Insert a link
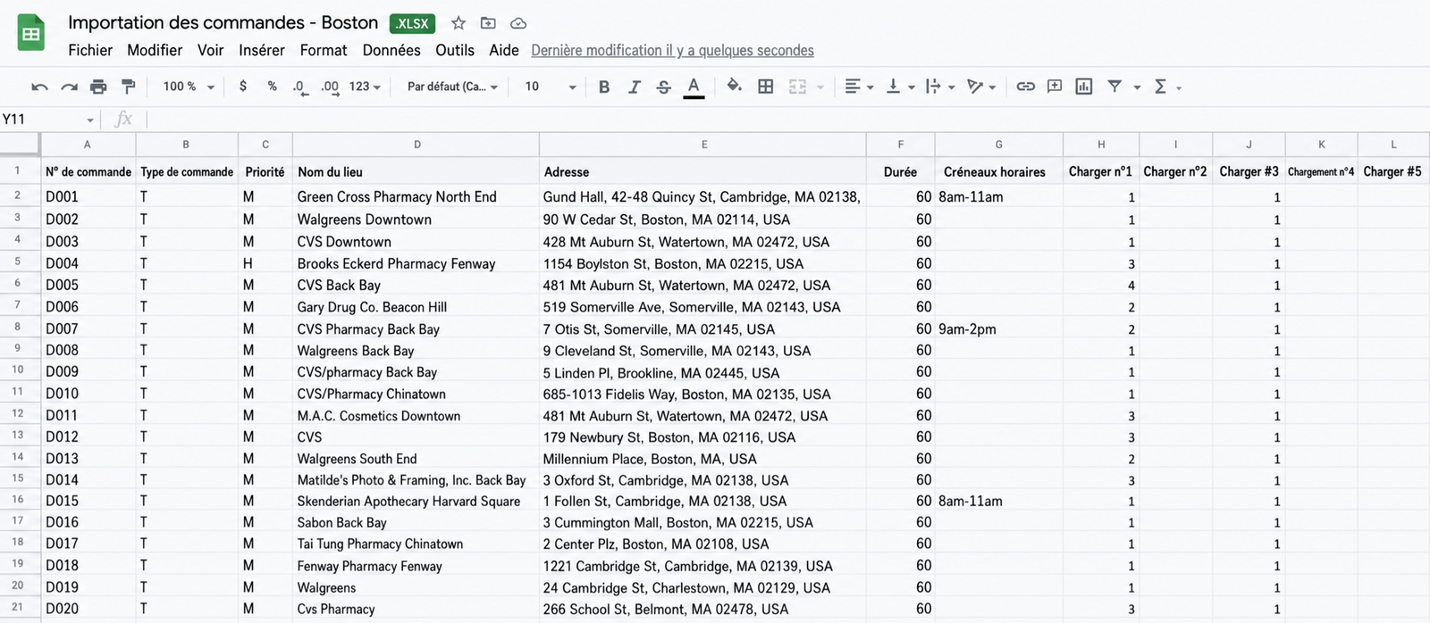1430x623 pixels. tap(1025, 87)
